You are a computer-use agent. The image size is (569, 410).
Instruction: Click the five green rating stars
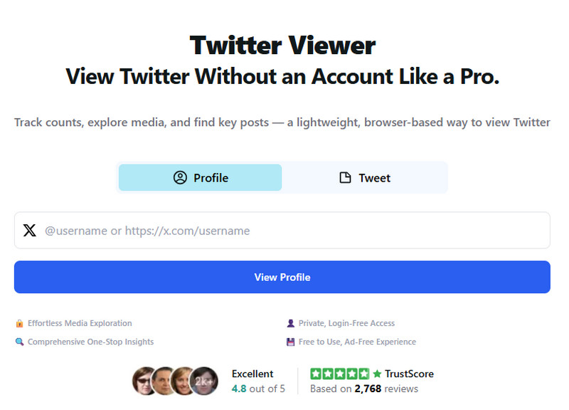click(x=340, y=374)
